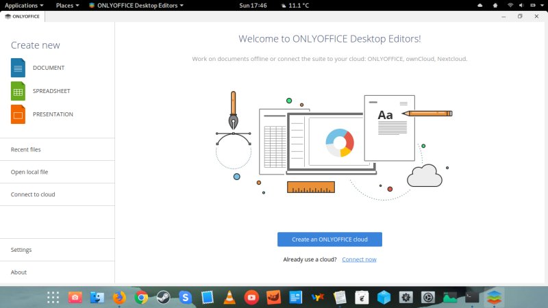Image resolution: width=548 pixels, height=308 pixels.
Task: Launch LyX from the dock
Action: (x=318, y=298)
